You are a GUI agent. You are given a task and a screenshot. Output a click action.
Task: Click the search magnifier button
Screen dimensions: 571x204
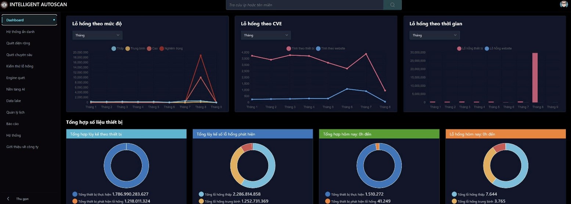coord(392,5)
